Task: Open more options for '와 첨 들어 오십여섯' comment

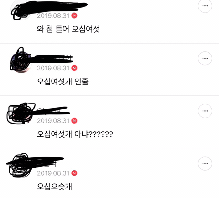Action: click(205, 6)
